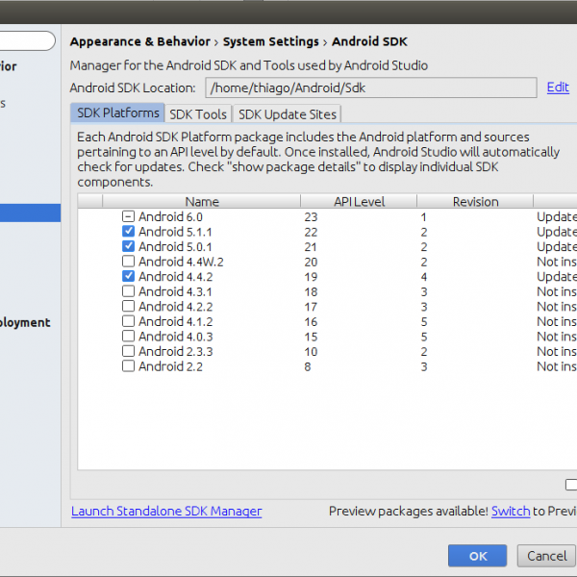Check Android 4.3.1 platform
577x577 pixels.
click(x=128, y=291)
